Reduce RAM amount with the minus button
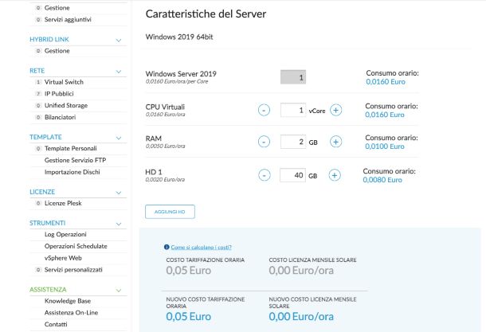Screen dimensions: 486x332 264,142
